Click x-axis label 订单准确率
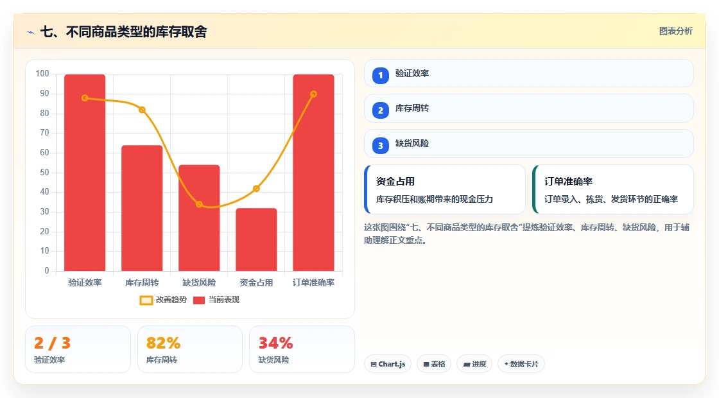The image size is (719, 398). (314, 282)
